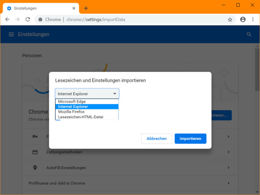Bookmark this page with the star icon

[x=230, y=20]
